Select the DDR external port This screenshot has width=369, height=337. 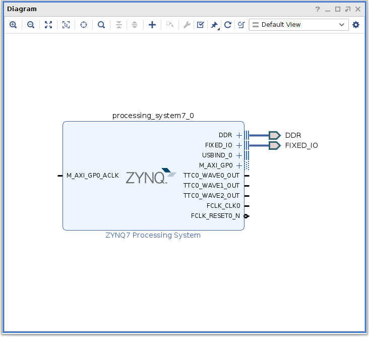point(275,135)
